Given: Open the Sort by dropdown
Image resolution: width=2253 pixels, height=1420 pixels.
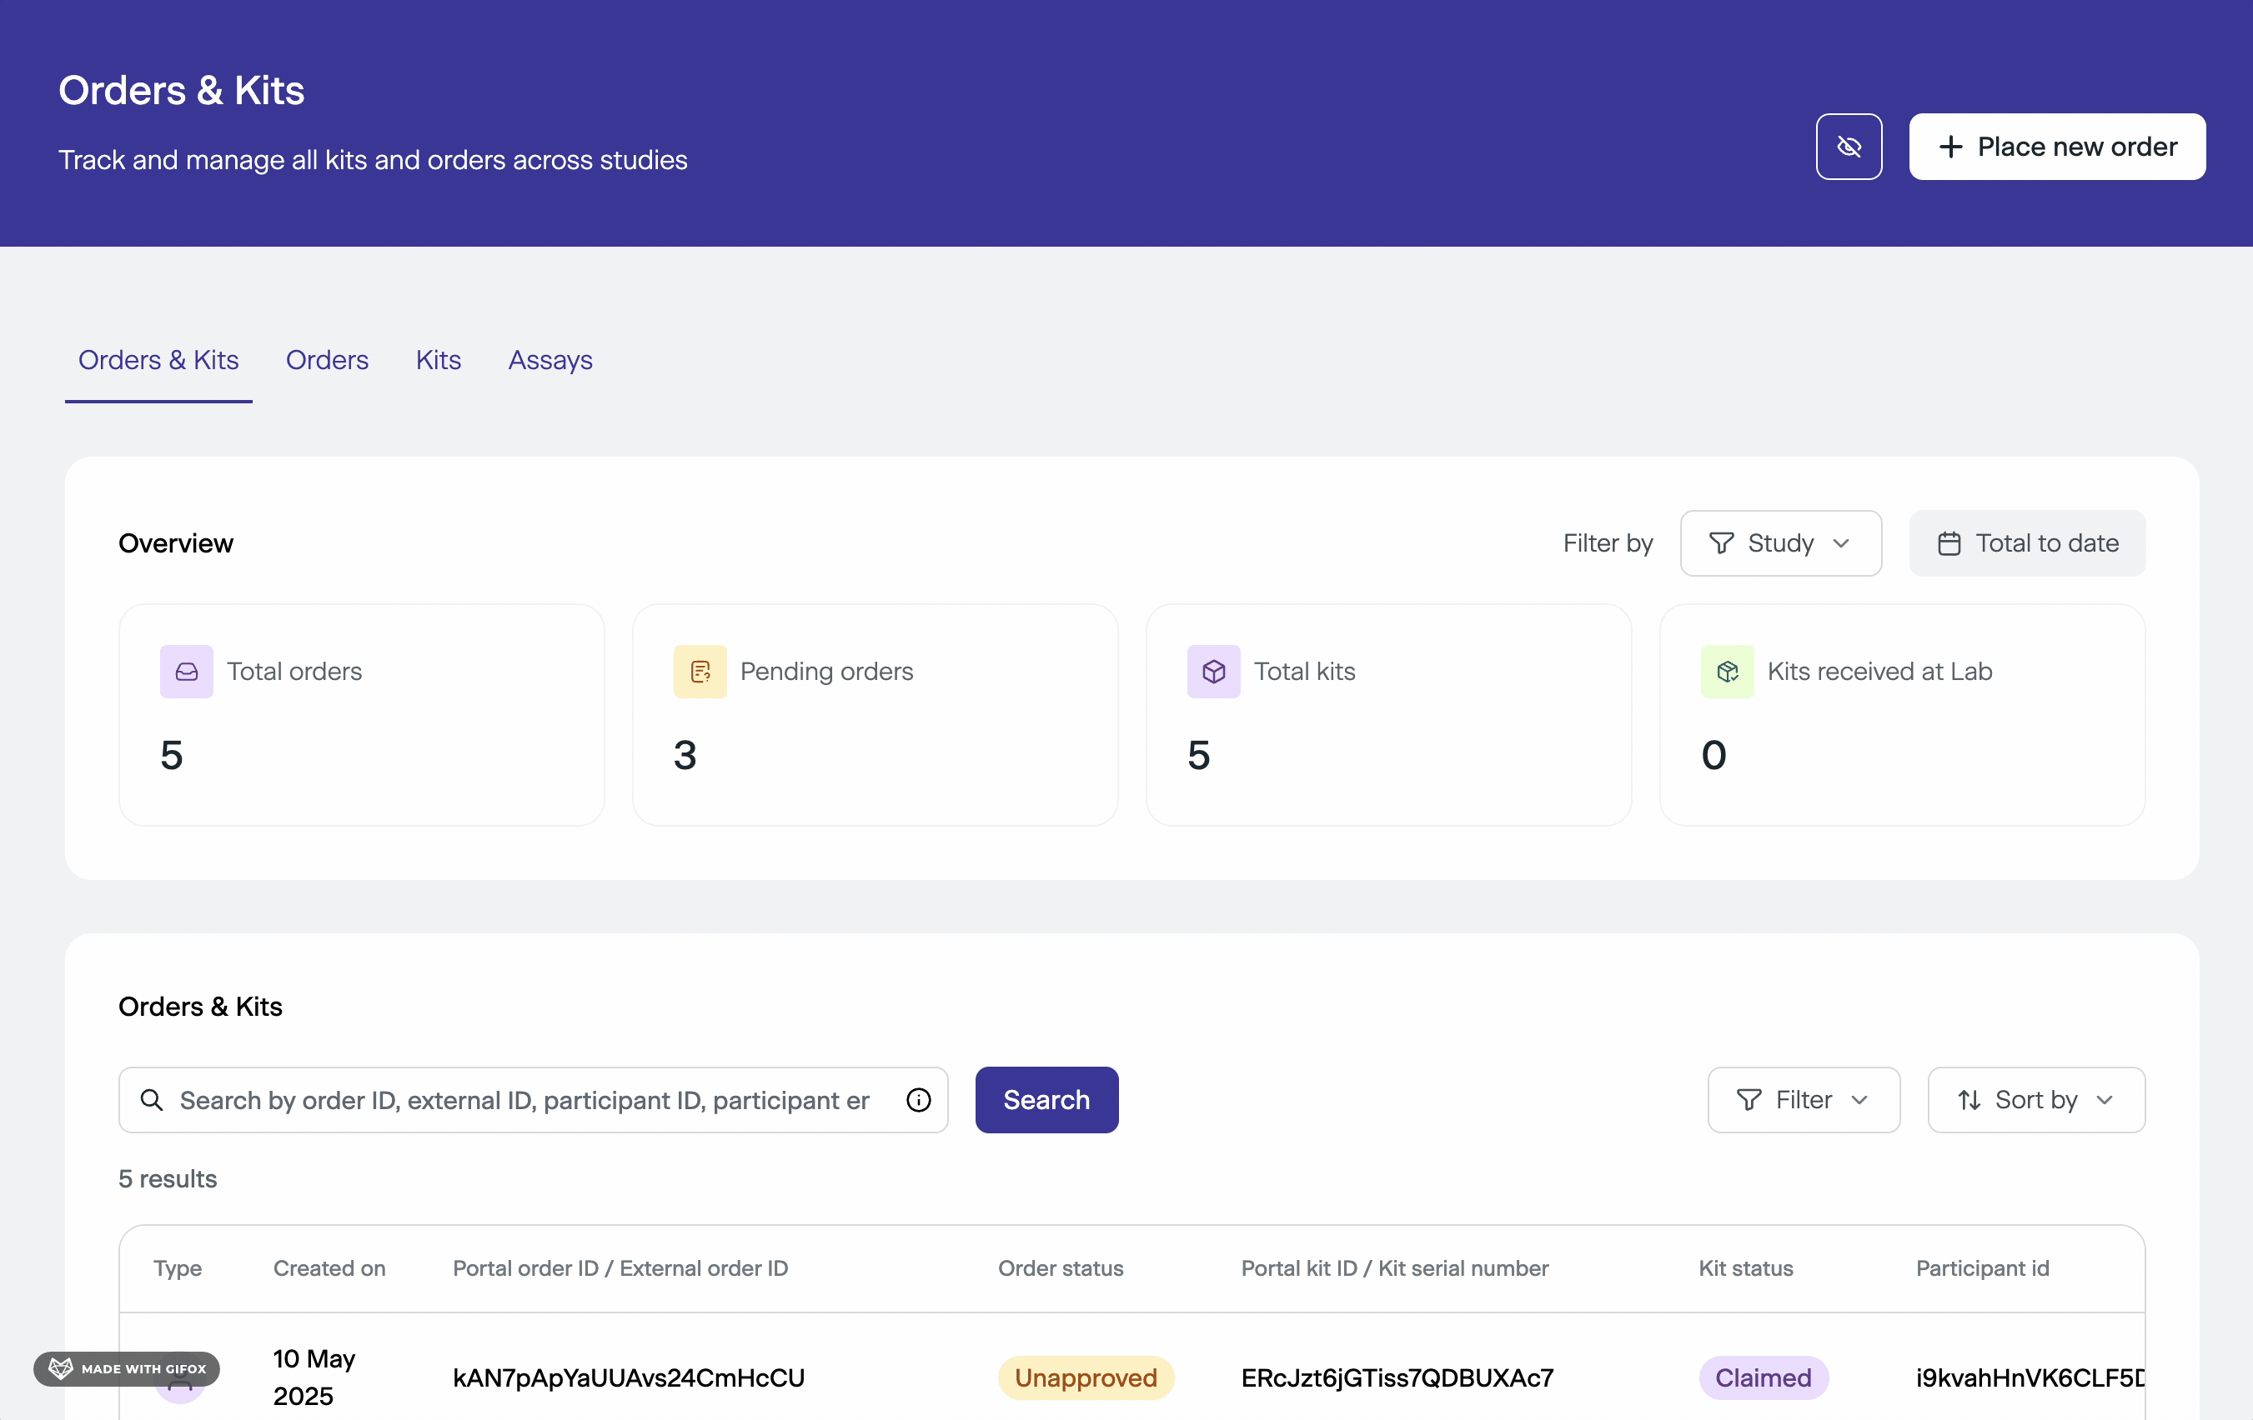Looking at the screenshot, I should click(x=2035, y=1100).
